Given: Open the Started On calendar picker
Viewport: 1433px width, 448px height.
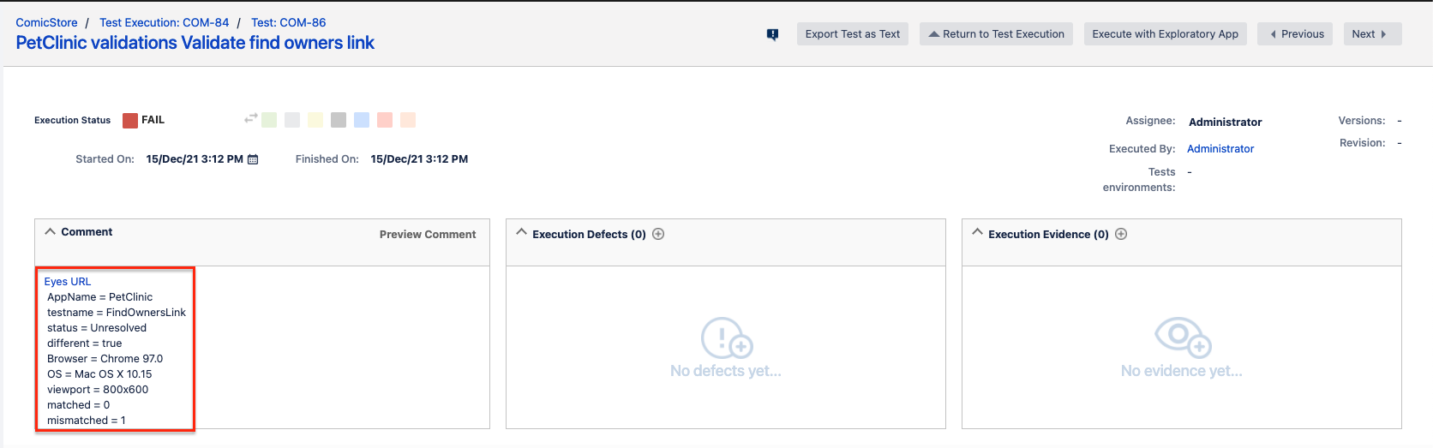Looking at the screenshot, I should pos(253,159).
